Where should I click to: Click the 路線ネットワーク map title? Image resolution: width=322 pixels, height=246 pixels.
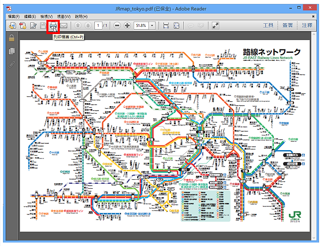click(x=272, y=52)
